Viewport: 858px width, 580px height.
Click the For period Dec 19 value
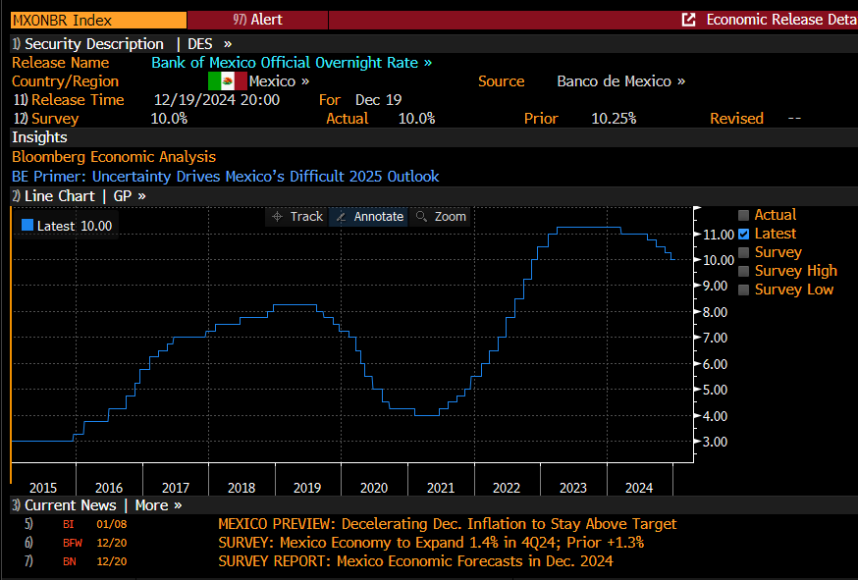click(x=379, y=100)
